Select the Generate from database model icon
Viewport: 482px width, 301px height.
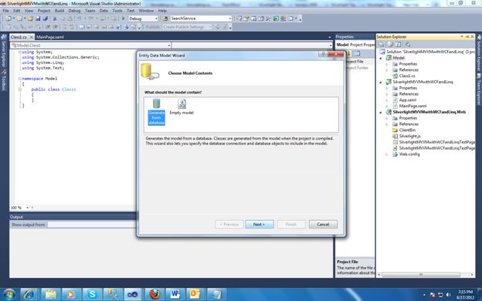pyautogui.click(x=157, y=112)
